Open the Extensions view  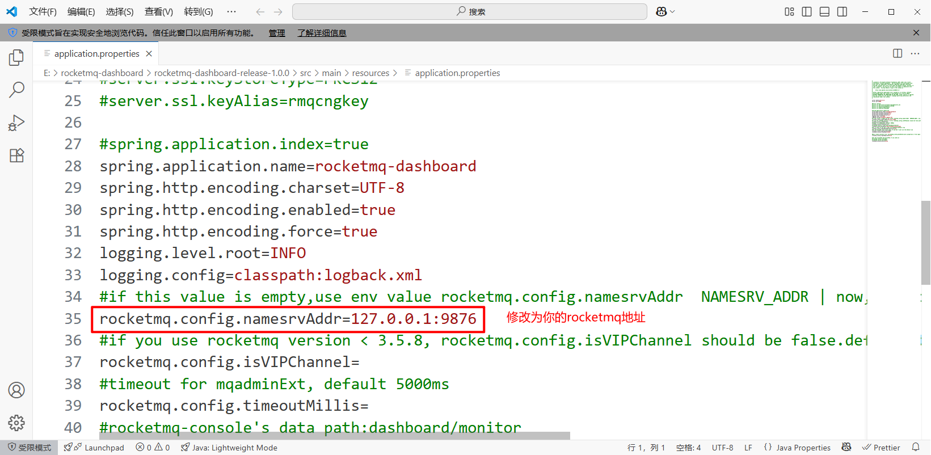tap(16, 155)
